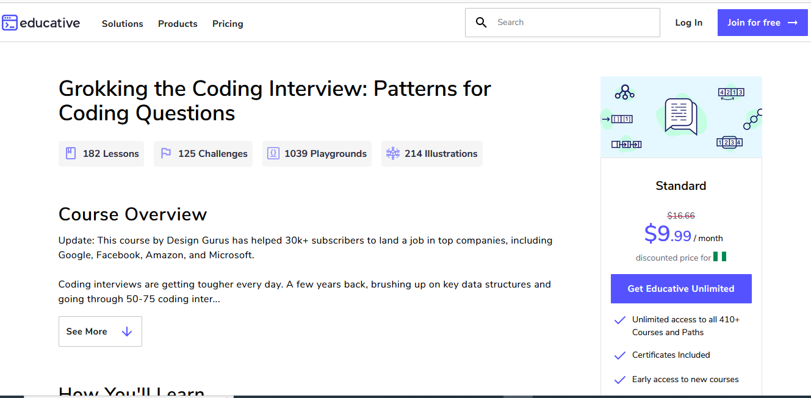Click the discounted price for text
811x398 pixels.
[673, 258]
